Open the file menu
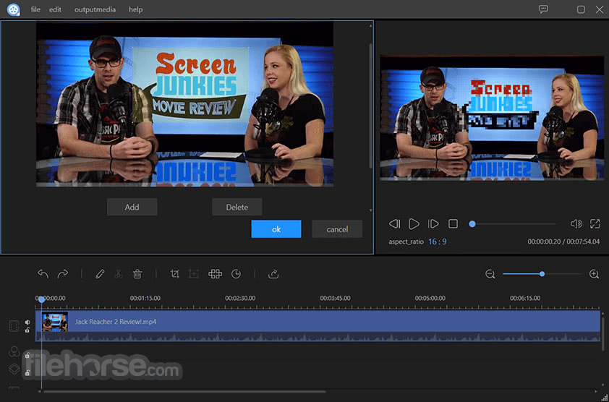This screenshot has height=402, width=609. (x=35, y=9)
